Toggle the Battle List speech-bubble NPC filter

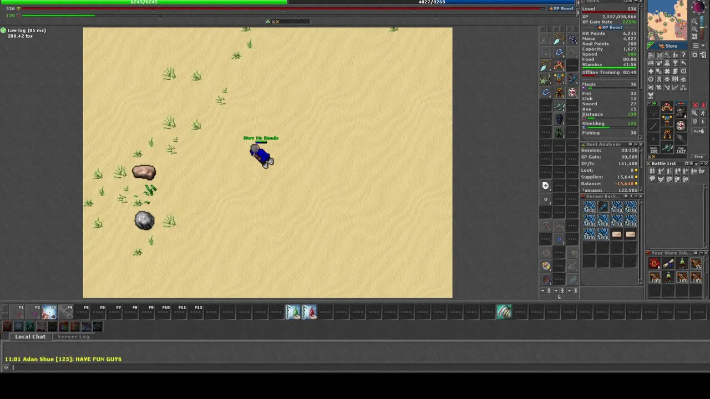pyautogui.click(x=652, y=178)
